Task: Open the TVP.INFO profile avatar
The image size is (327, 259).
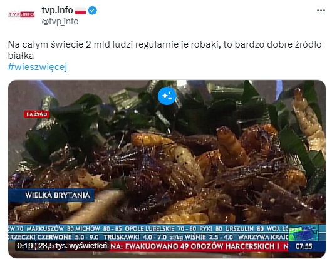Action: [x=21, y=14]
